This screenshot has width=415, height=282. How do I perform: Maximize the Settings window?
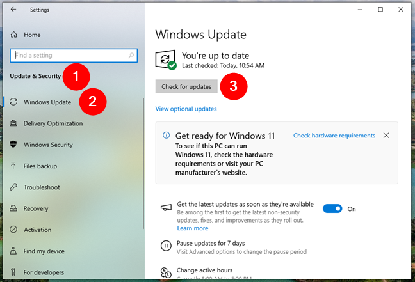[380, 10]
